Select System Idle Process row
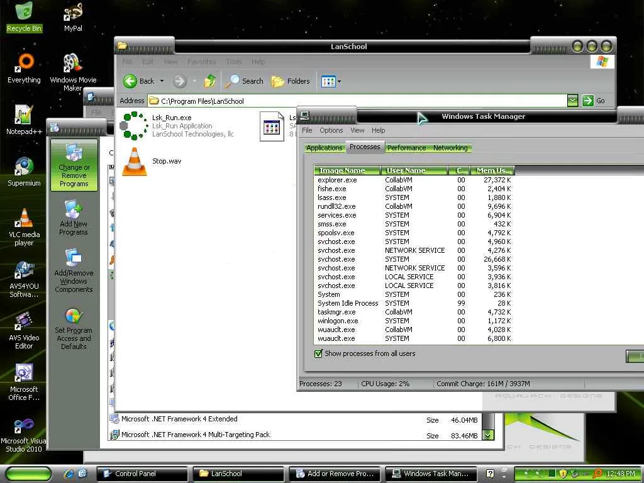Image resolution: width=644 pixels, height=483 pixels. tap(414, 303)
